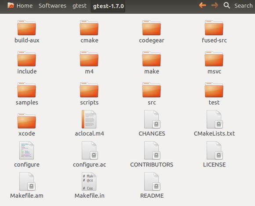Click the "CHANGES" file name
This screenshot has width=255, height=206.
pyautogui.click(x=152, y=133)
